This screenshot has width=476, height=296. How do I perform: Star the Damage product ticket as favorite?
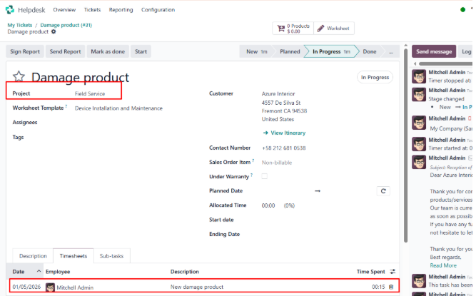(19, 78)
